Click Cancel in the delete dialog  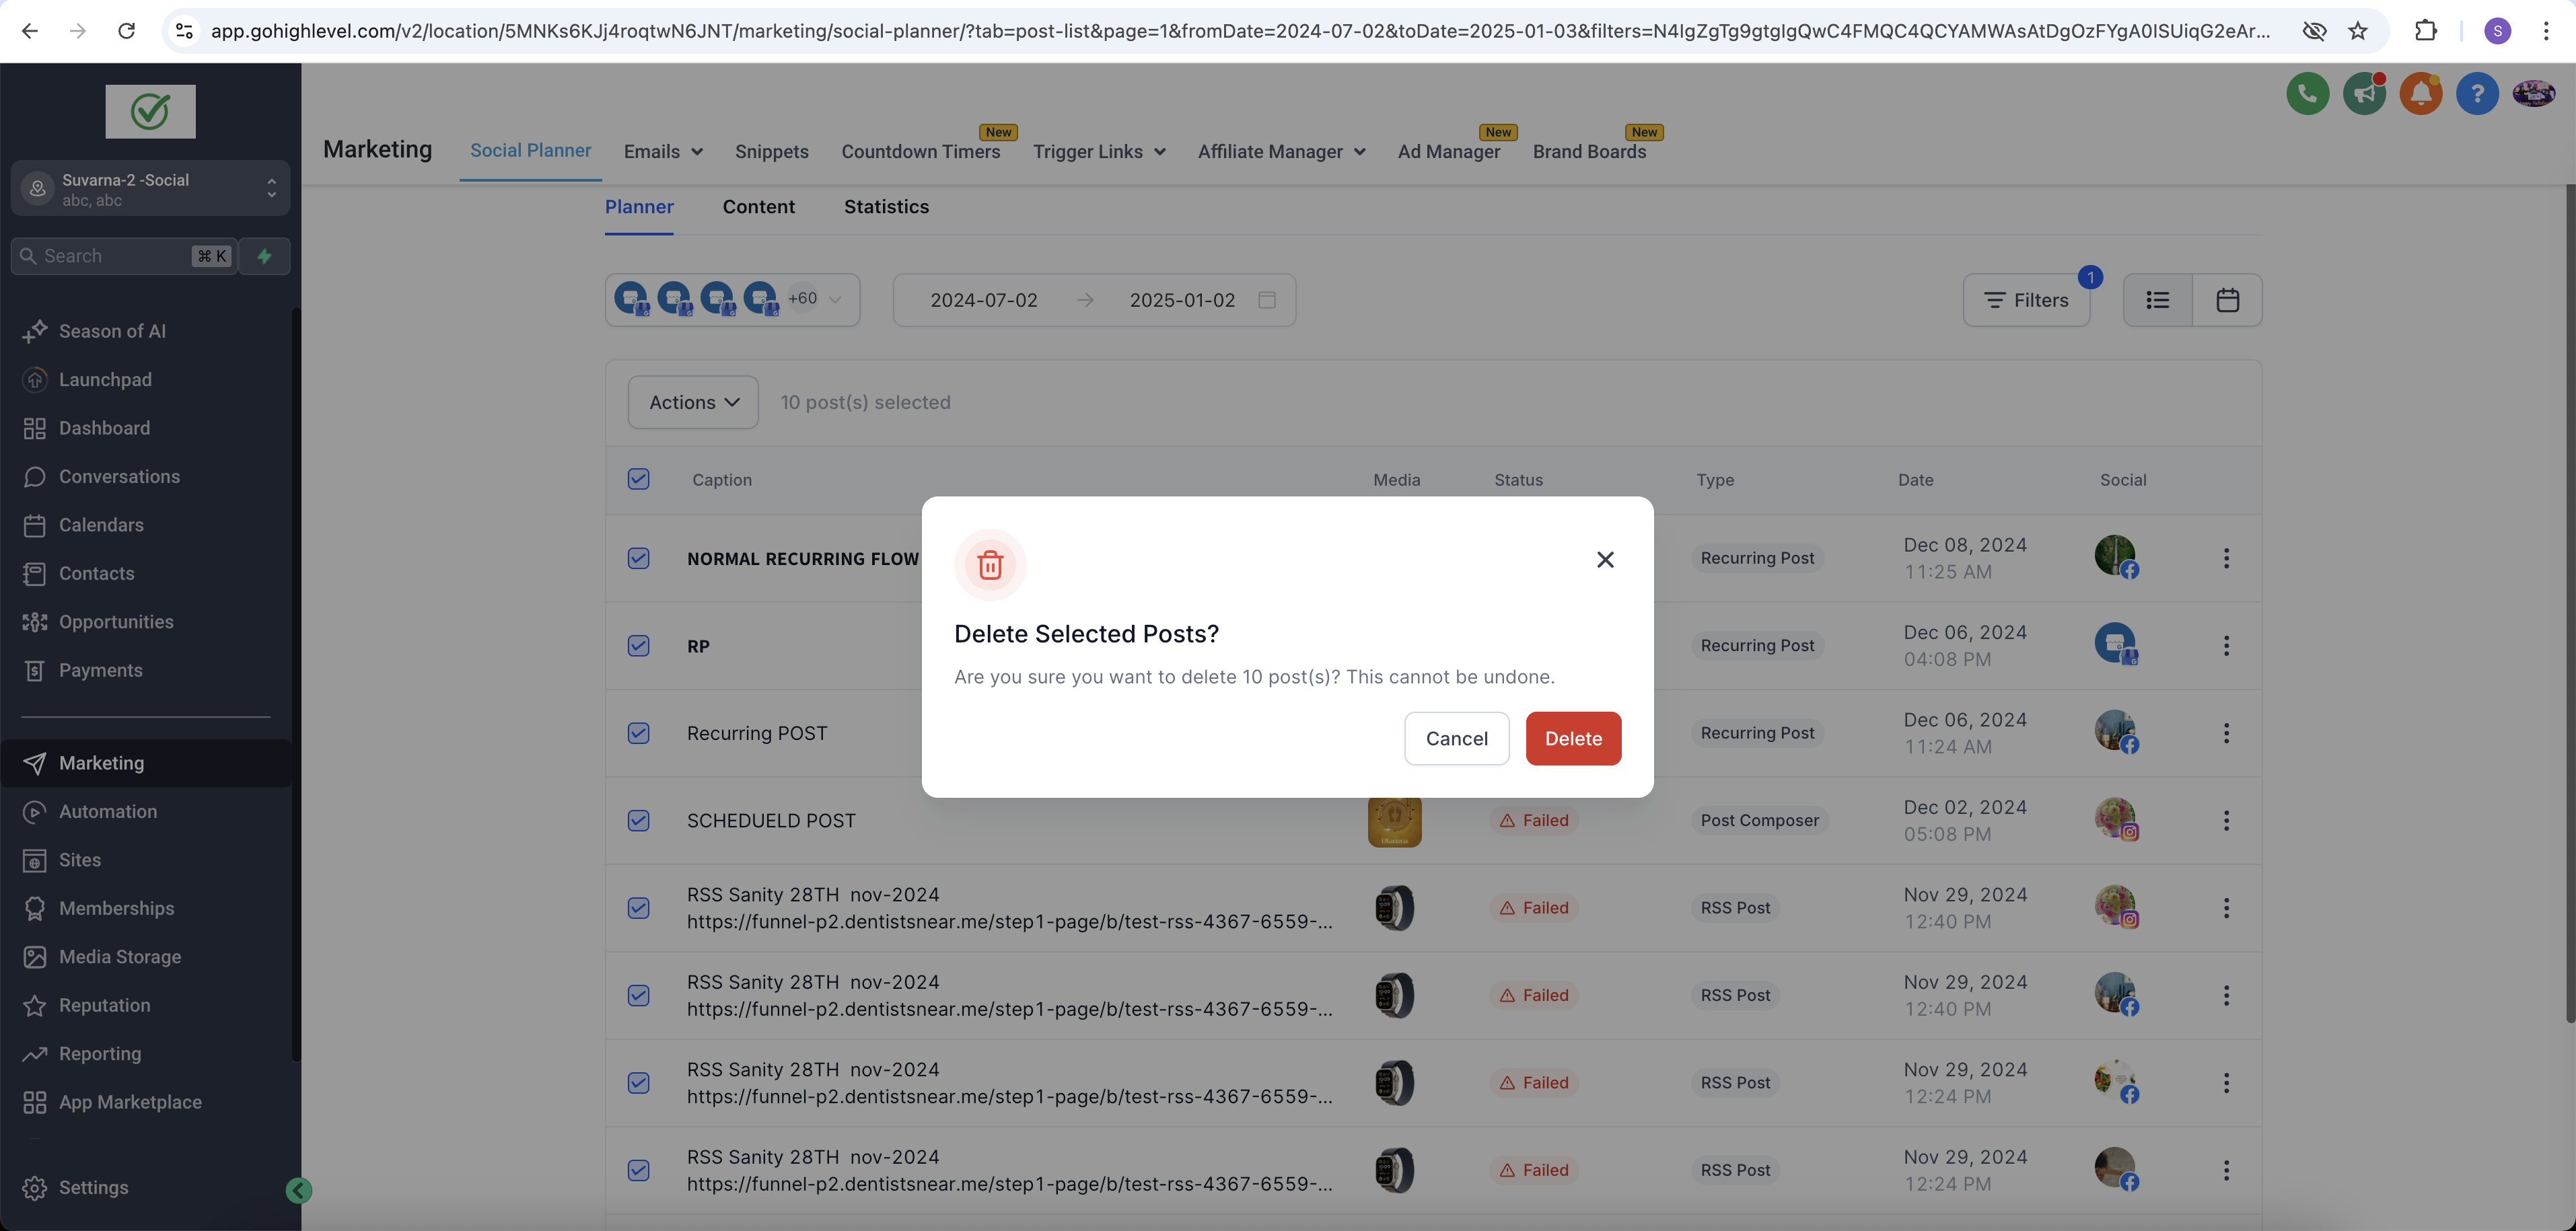coord(1456,739)
